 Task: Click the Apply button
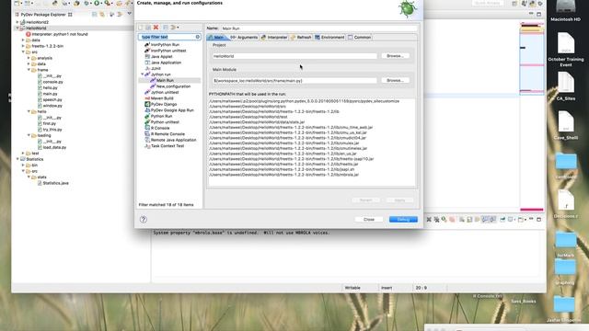[399, 200]
